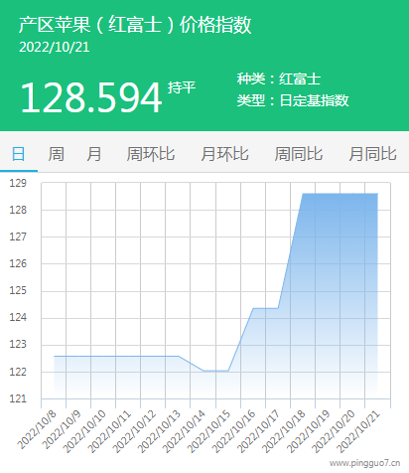Screen dimensions: 409x473
Task: Click the title 产区苹果（红富士）价格指数
Action: coord(135,24)
